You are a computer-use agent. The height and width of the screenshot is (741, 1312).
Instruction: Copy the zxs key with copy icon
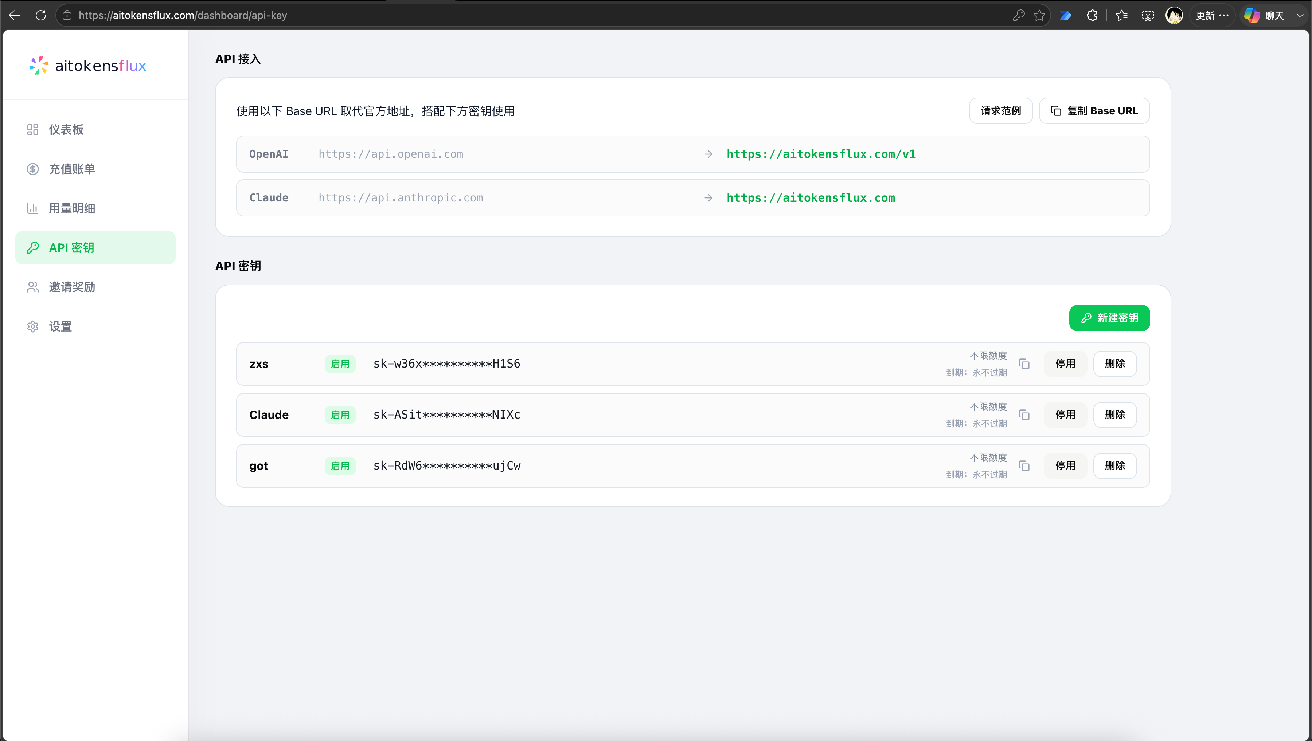(x=1024, y=364)
